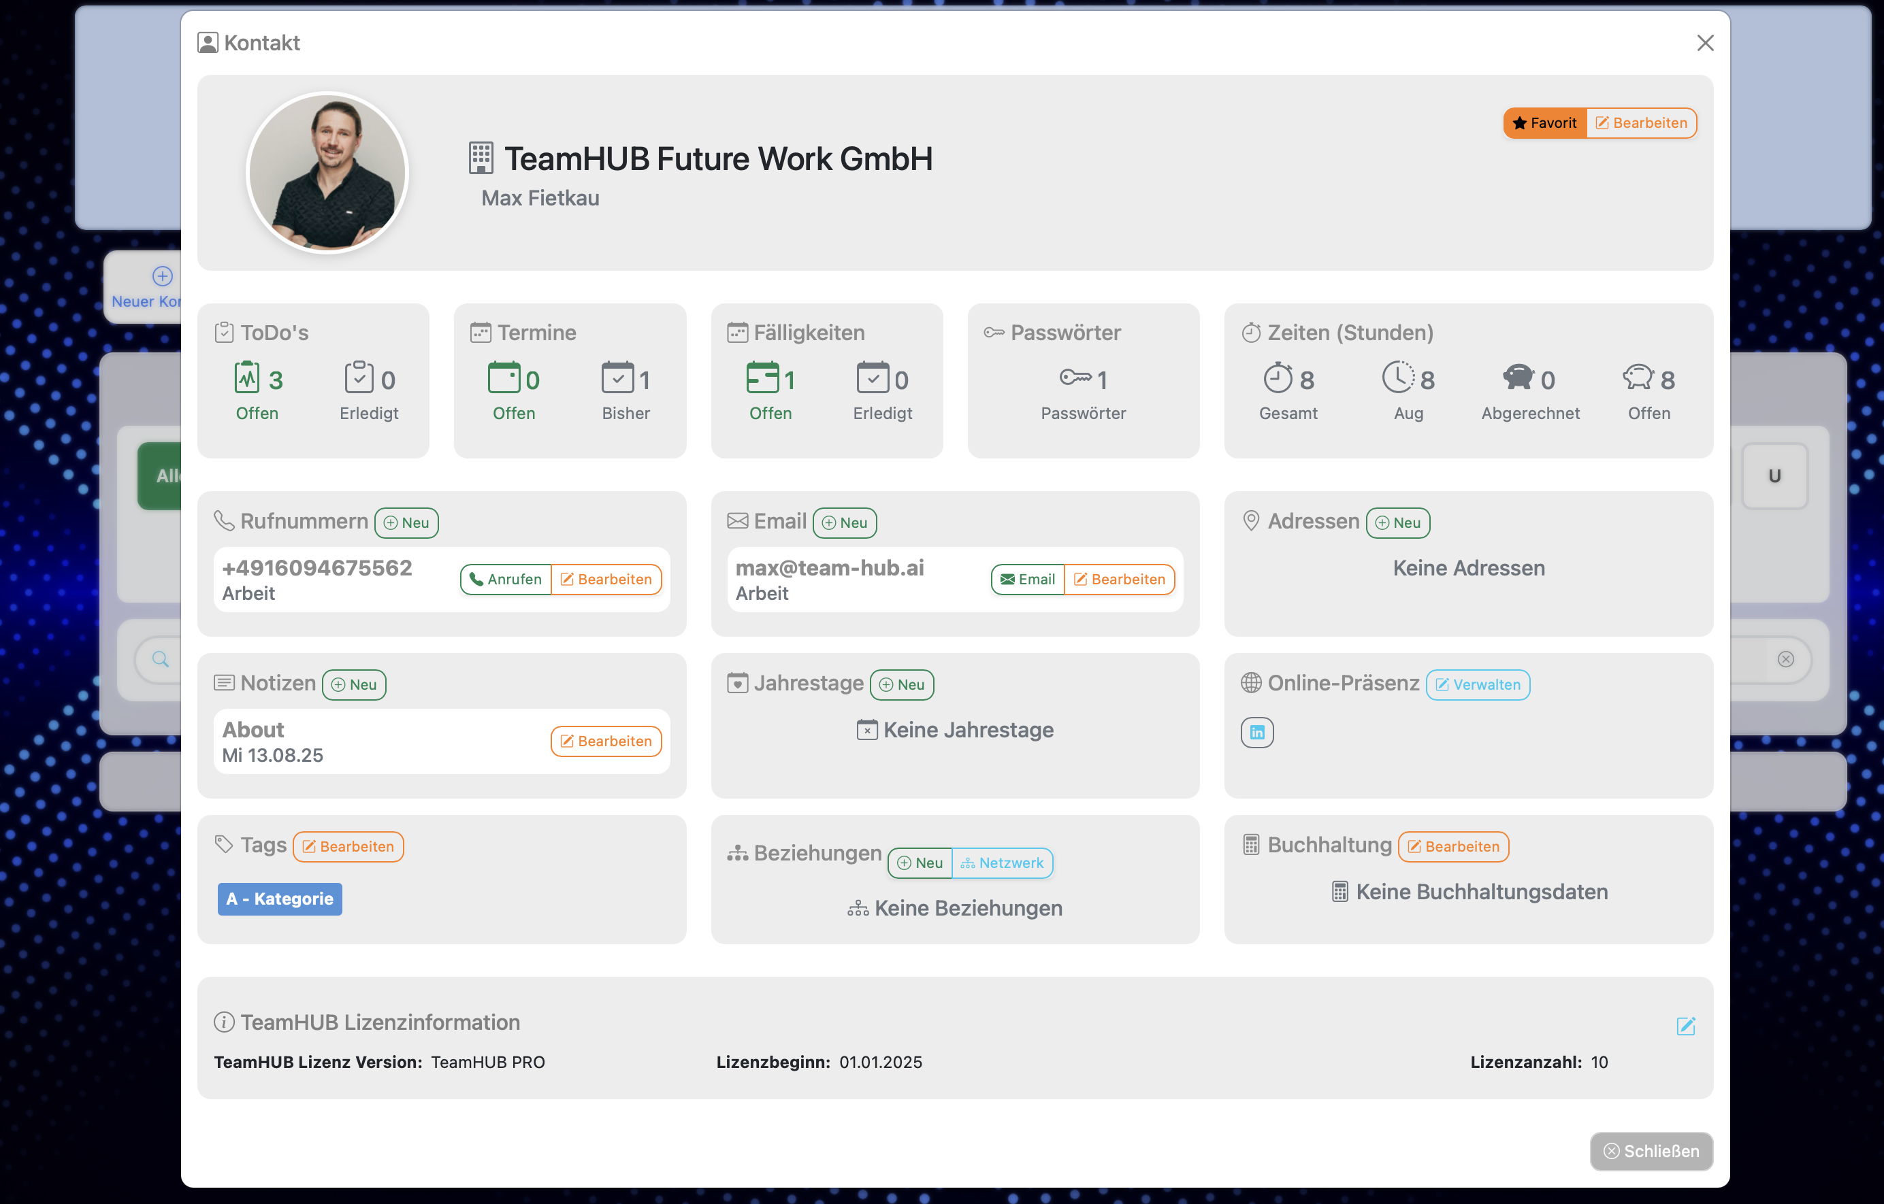Click the TeamHUB Lizenzinformation info icon
Screen dimensions: 1884x1204
[224, 1022]
